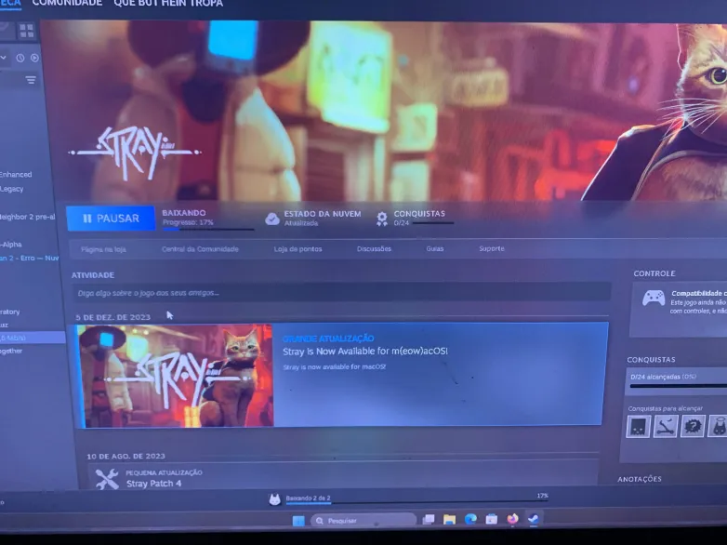The image size is (727, 545).
Task: Click the bottom download progress bar
Action: coord(417,503)
